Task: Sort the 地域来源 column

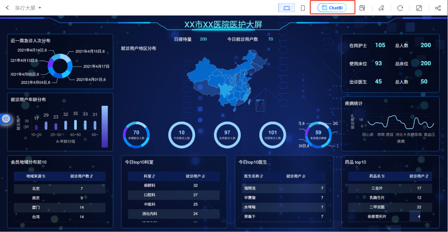Action: [x=44, y=176]
